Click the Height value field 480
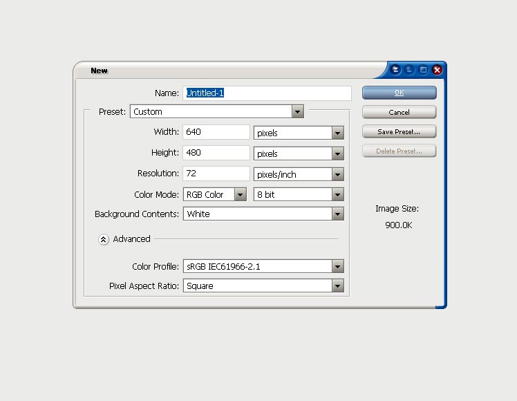 pyautogui.click(x=216, y=153)
